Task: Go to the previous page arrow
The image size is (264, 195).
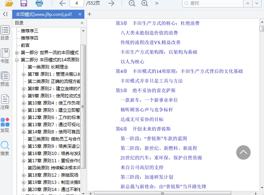Action: [62, 3]
